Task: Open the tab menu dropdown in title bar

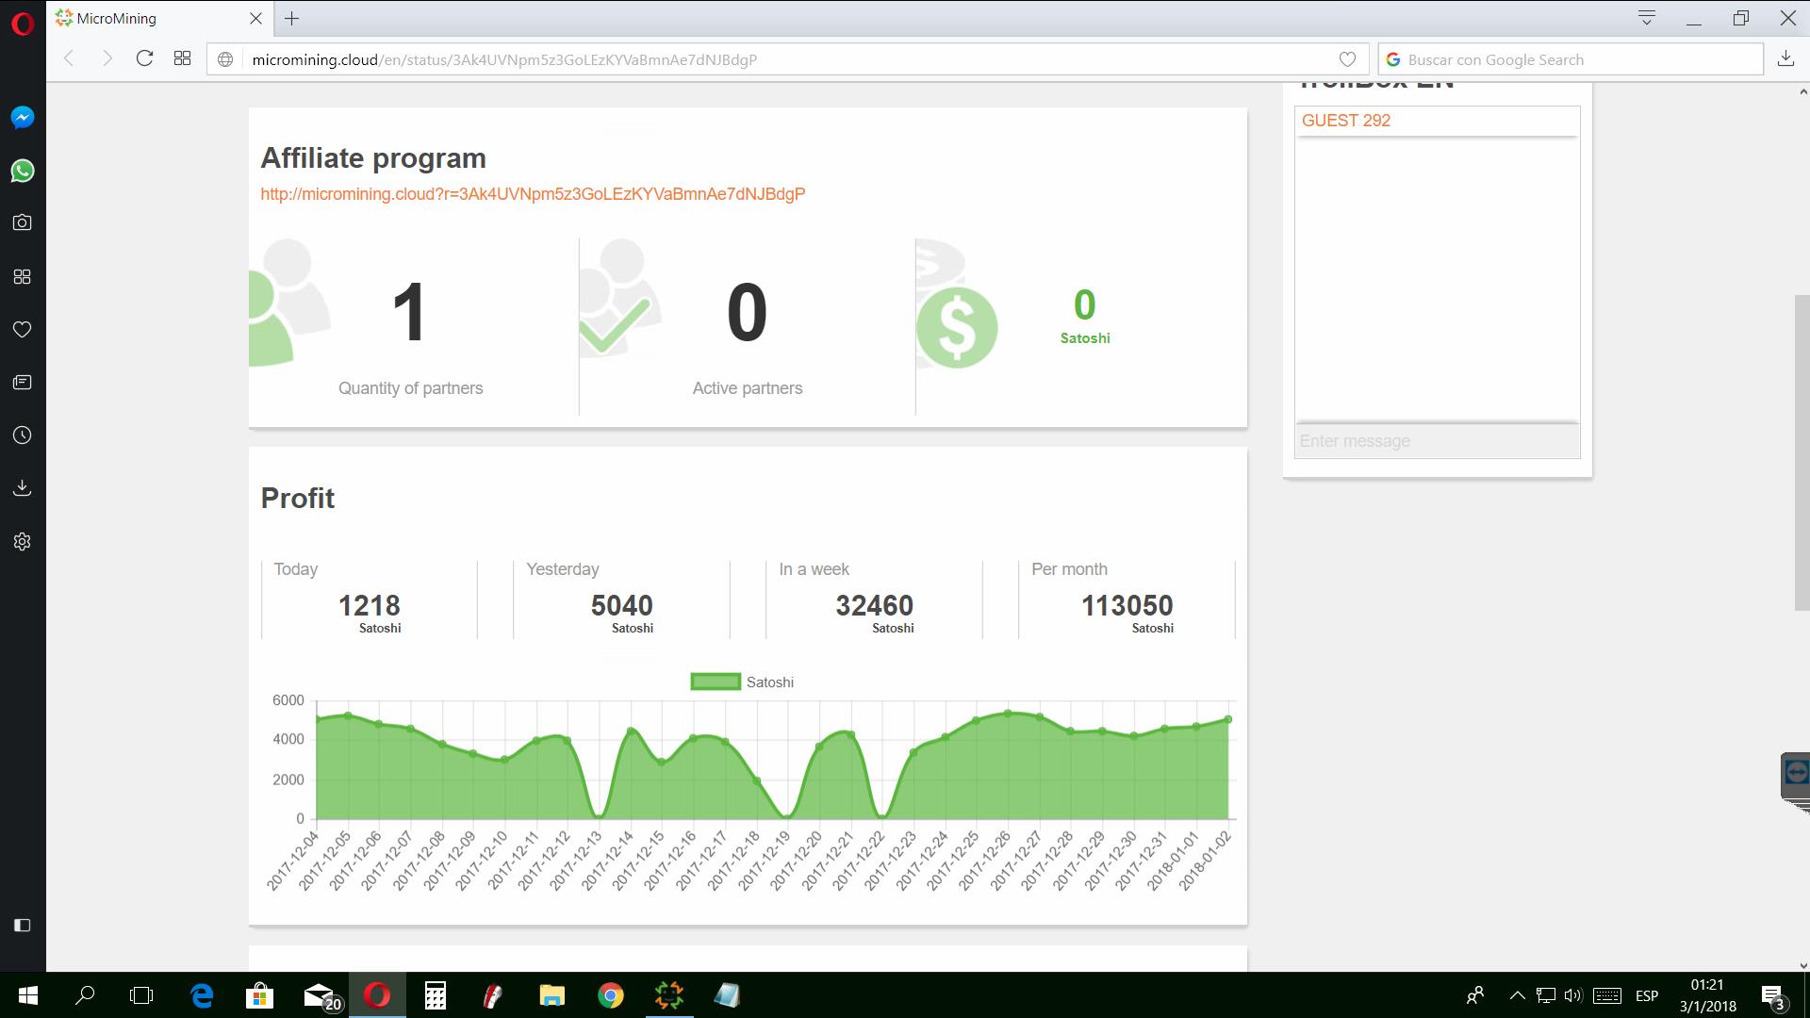Action: click(1647, 18)
